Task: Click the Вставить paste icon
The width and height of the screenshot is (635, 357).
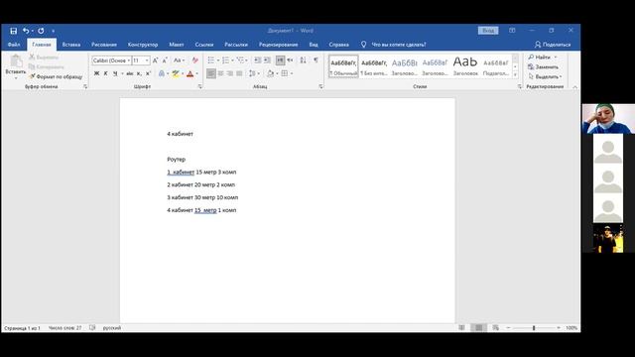Action: tap(16, 61)
